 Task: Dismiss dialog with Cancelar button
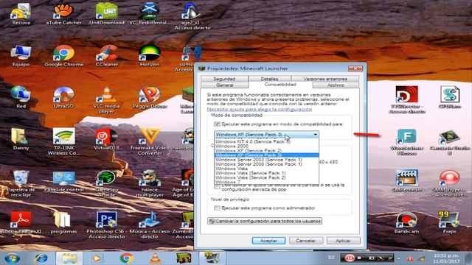(x=306, y=241)
